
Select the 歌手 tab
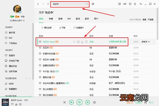click(x=87, y=19)
